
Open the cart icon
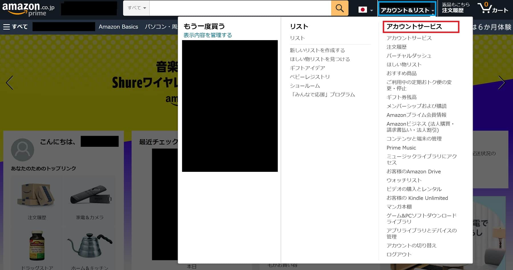[493, 8]
